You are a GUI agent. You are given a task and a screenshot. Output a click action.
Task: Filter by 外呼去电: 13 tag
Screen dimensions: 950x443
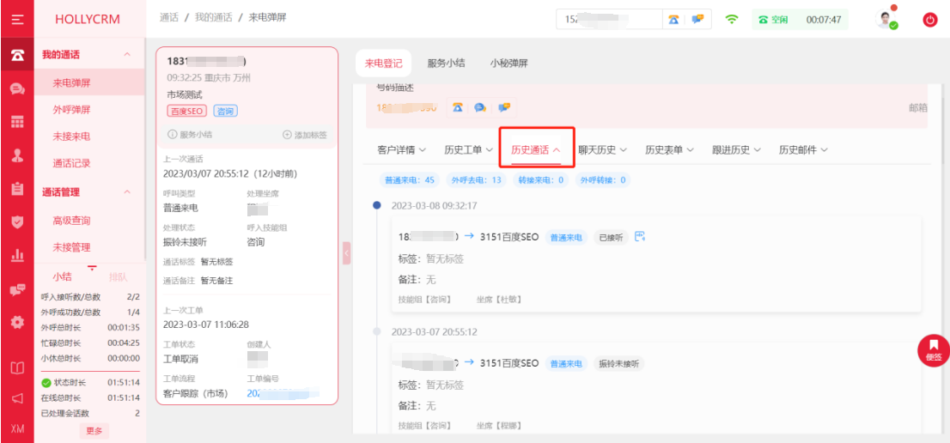(x=476, y=179)
